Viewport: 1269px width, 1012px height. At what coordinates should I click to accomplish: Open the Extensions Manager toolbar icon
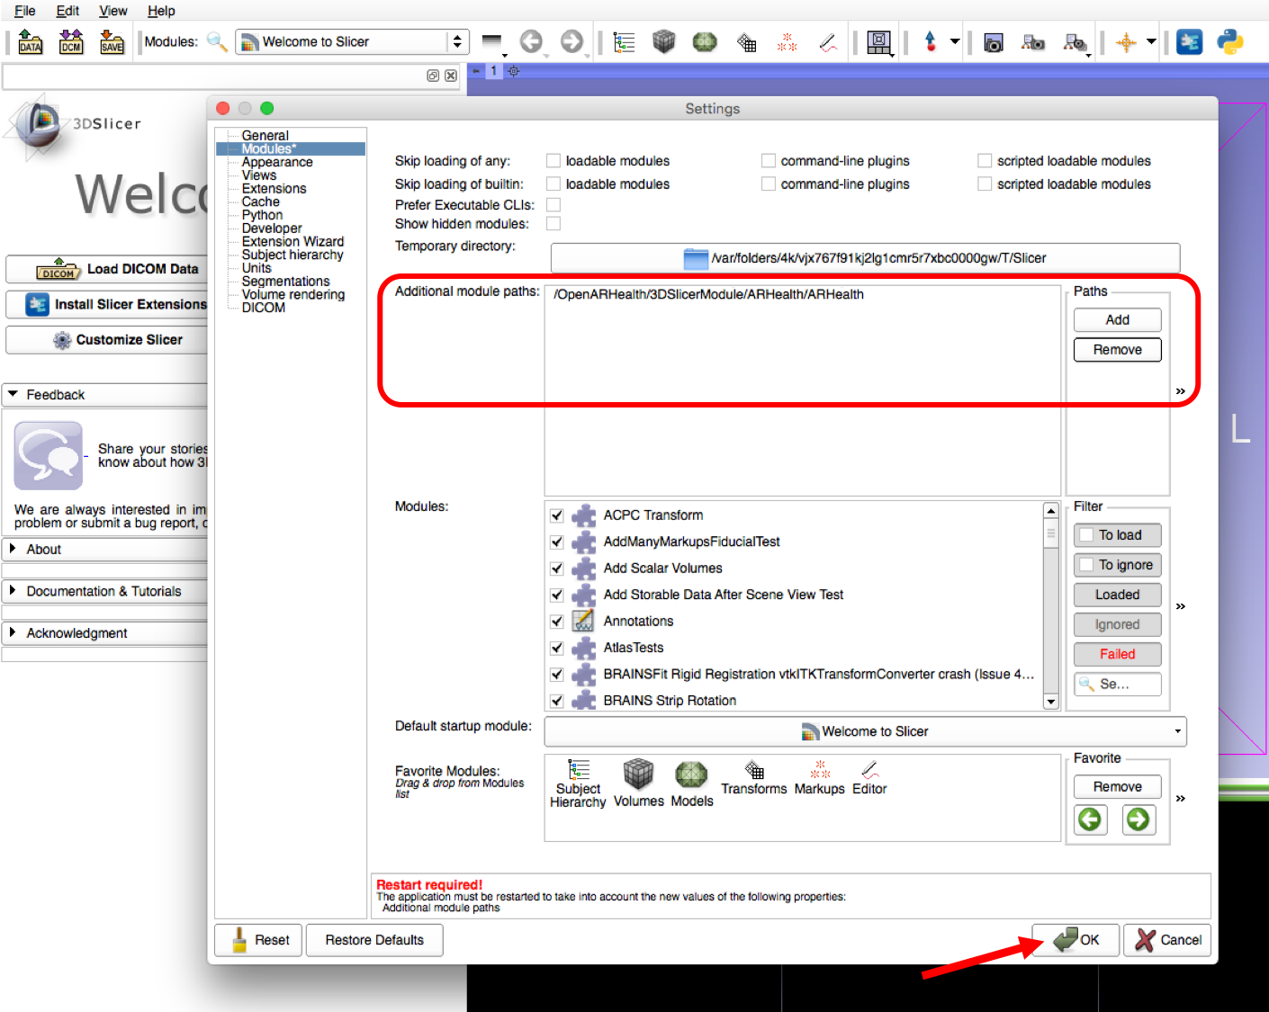(1189, 41)
